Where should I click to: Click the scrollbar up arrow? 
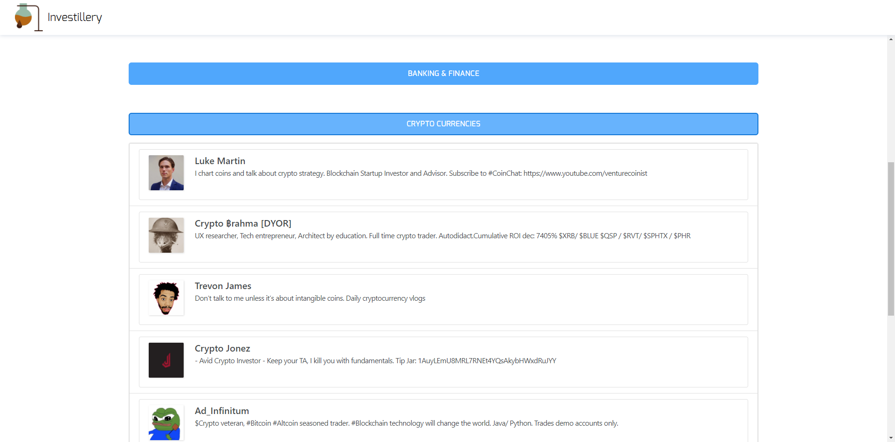click(x=891, y=39)
